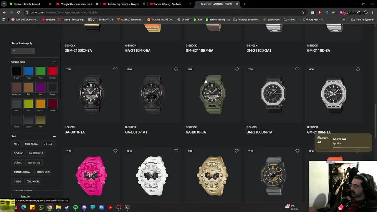View site information icon in address bar
The height and width of the screenshot is (212, 377).
click(x=27, y=12)
